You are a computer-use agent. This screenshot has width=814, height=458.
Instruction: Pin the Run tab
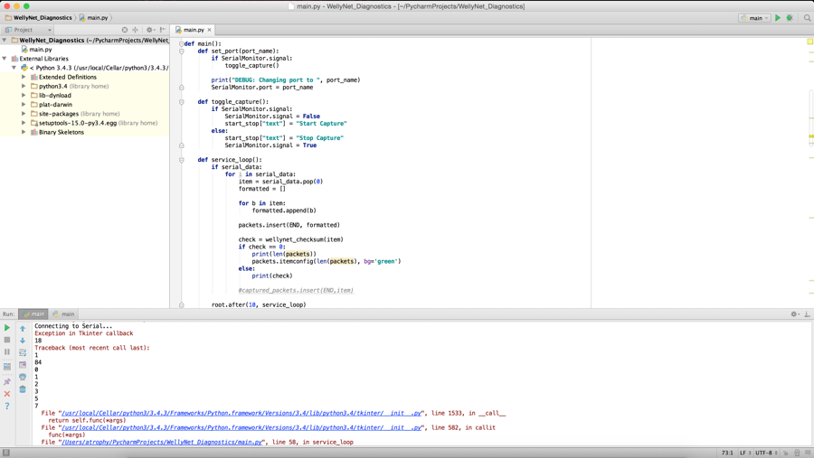pyautogui.click(x=6, y=382)
